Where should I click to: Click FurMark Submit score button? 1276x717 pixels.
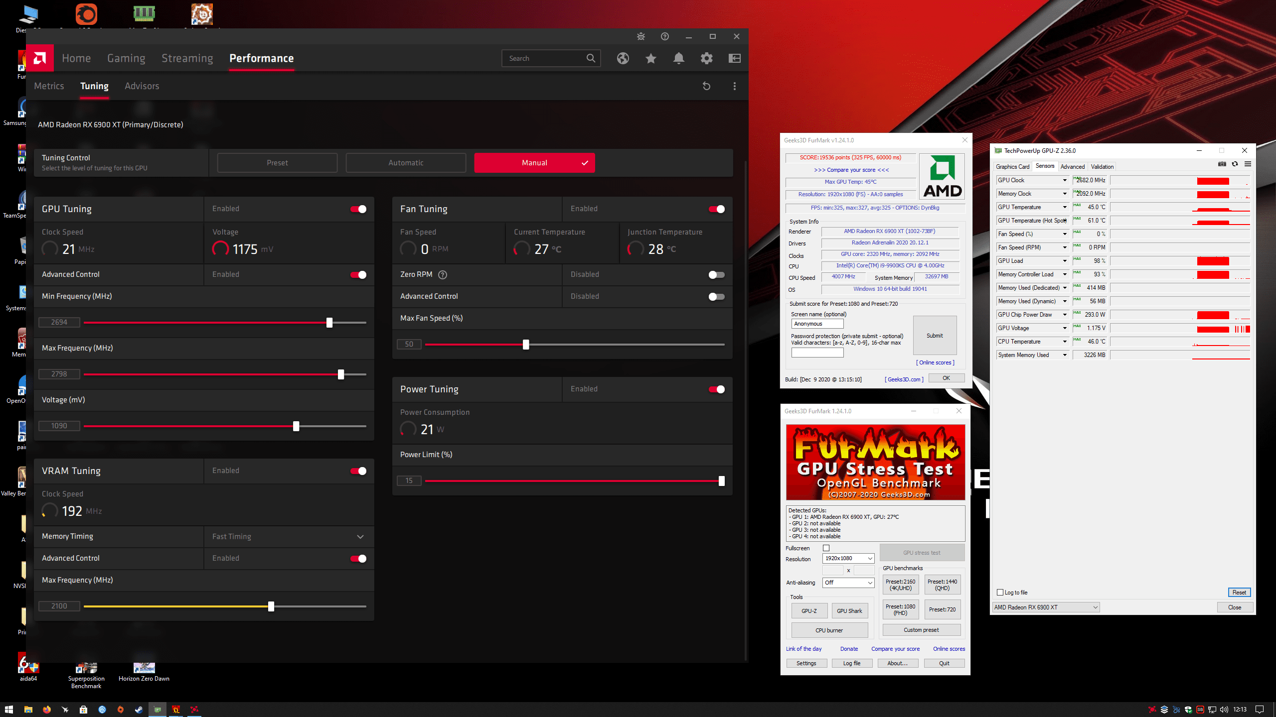[x=935, y=336]
